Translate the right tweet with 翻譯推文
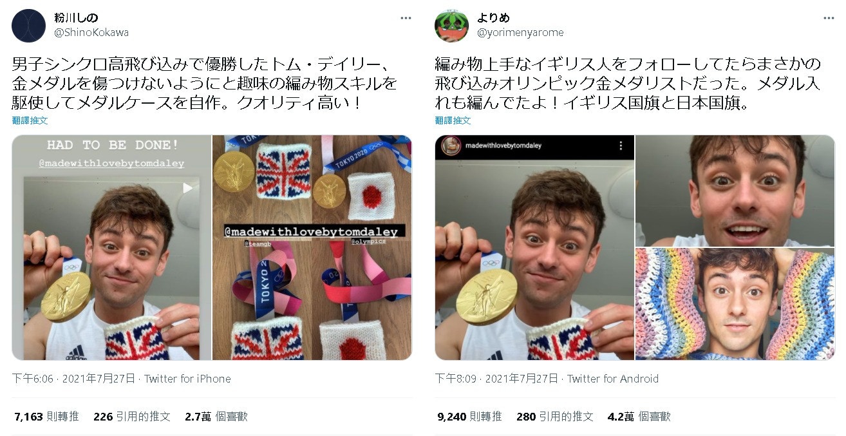846x436 pixels. (x=453, y=120)
